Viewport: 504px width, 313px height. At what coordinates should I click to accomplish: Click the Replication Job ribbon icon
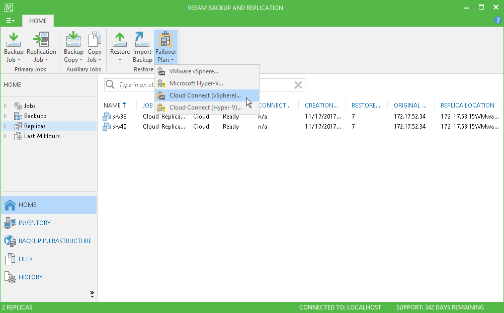click(x=41, y=40)
